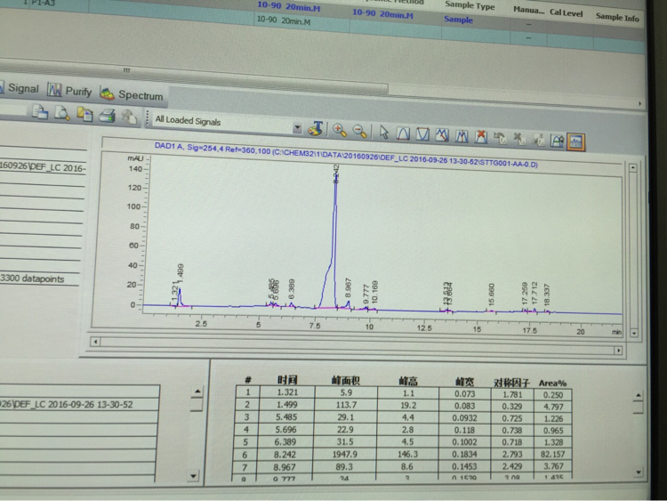Click the zoom in magnifier icon
Viewport: 667px width, 501px height.
(x=340, y=130)
